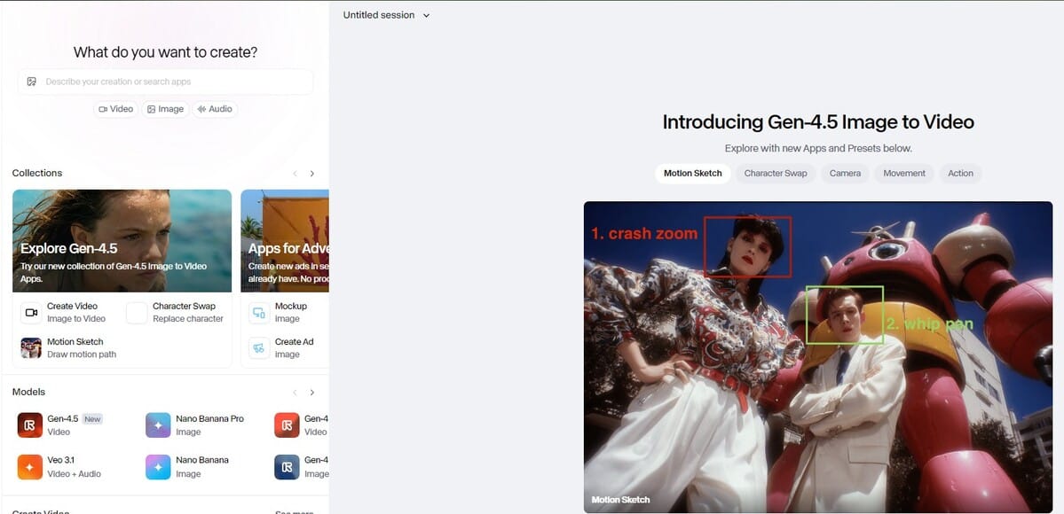The height and width of the screenshot is (514, 1064).
Task: Select Nano Banana Pro model icon
Action: [158, 425]
